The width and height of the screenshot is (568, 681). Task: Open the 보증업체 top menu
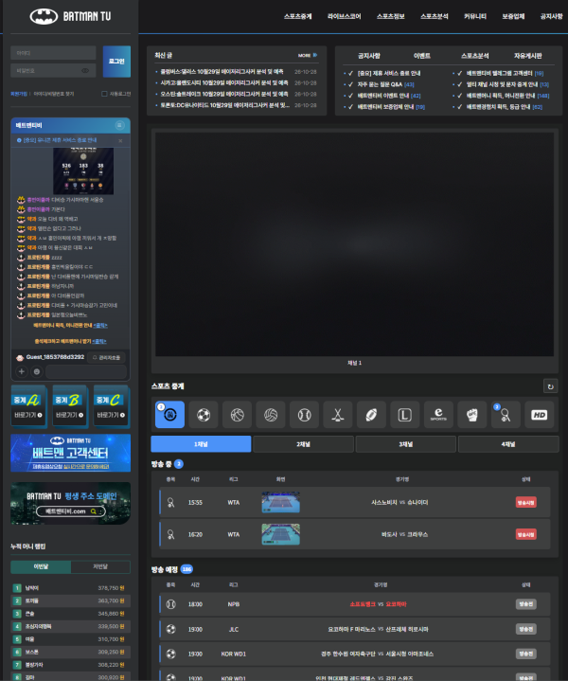coord(513,16)
